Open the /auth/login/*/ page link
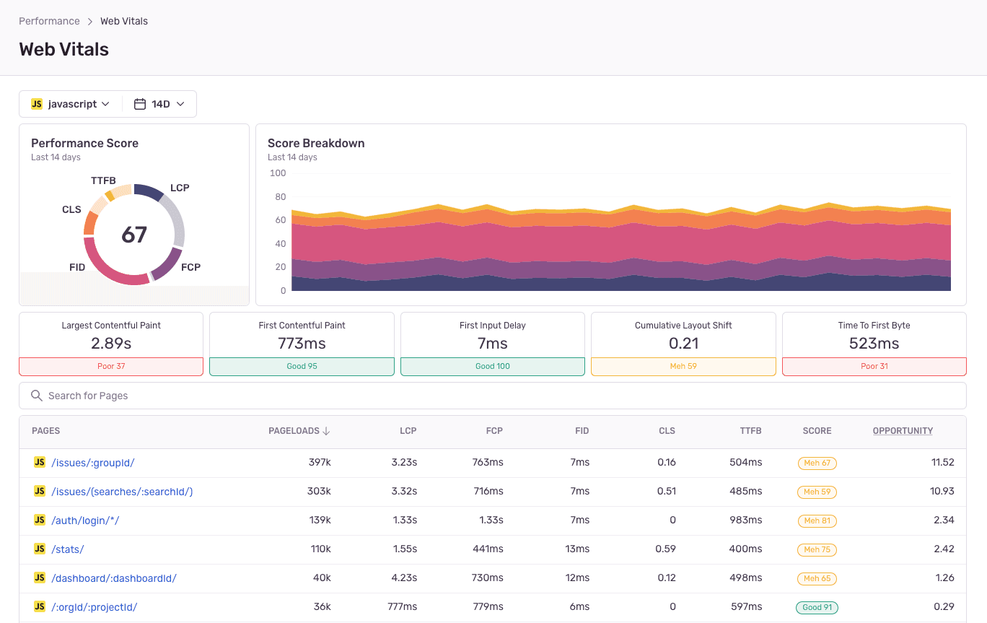 click(x=85, y=520)
